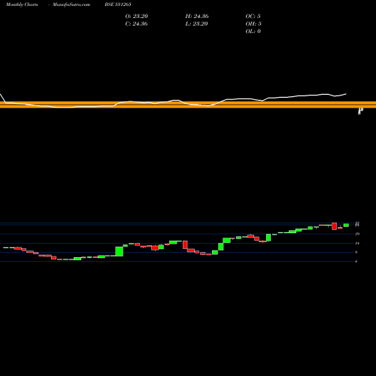The width and height of the screenshot is (376, 376).
Task: Click the price axis label 19
Action: [x=357, y=234]
